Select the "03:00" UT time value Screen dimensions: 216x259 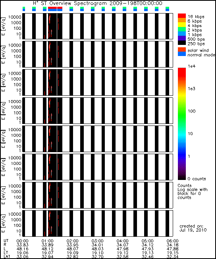click(x=97, y=241)
